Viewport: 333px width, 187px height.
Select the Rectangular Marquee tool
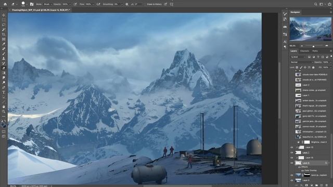pos(4,20)
